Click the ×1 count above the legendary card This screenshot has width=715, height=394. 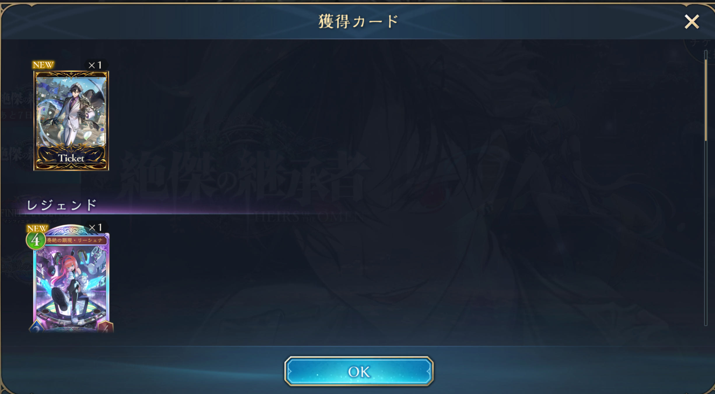click(95, 227)
